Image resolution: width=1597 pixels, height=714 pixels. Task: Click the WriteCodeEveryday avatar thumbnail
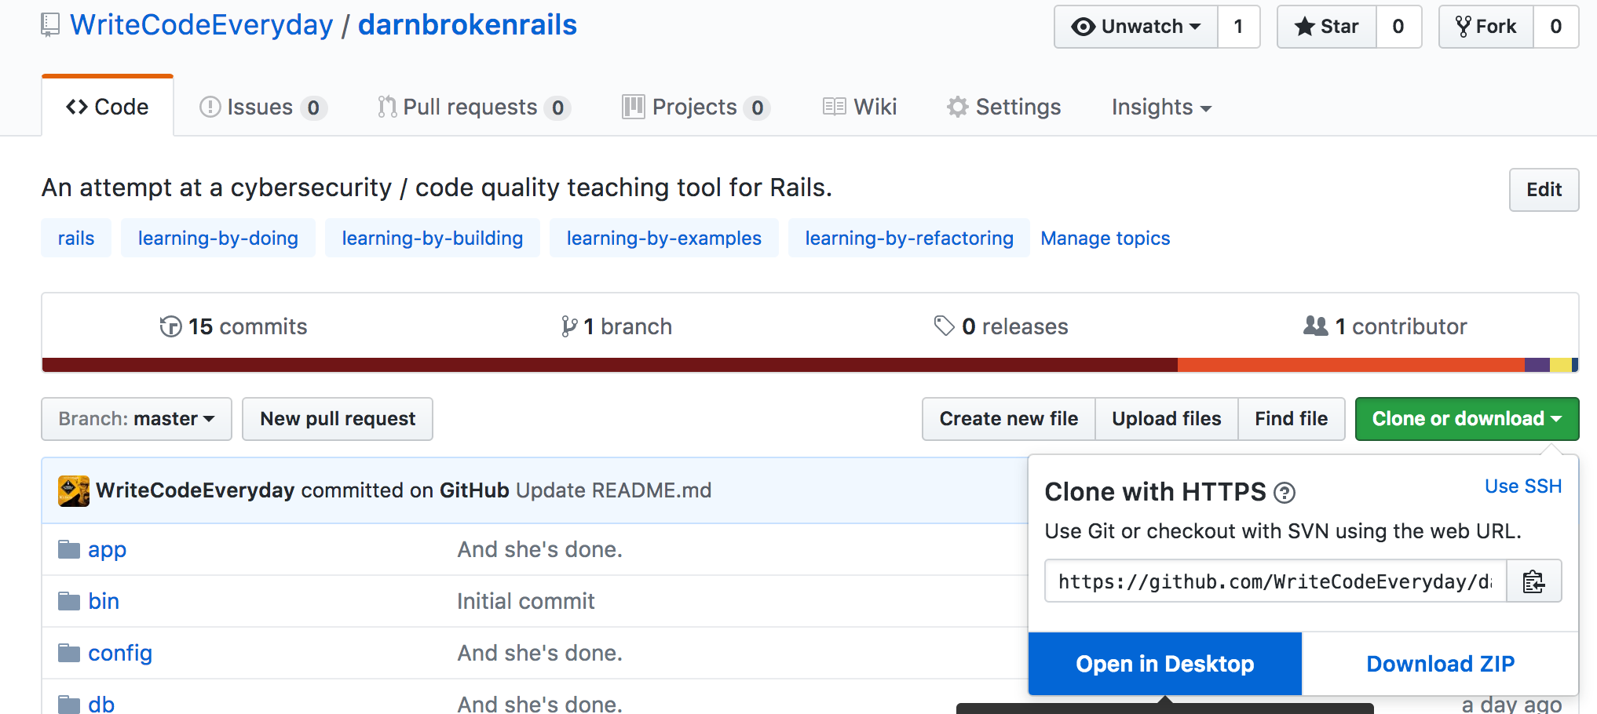click(74, 491)
